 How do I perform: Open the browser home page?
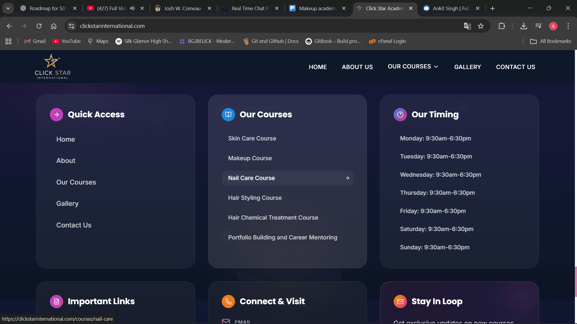point(54,26)
